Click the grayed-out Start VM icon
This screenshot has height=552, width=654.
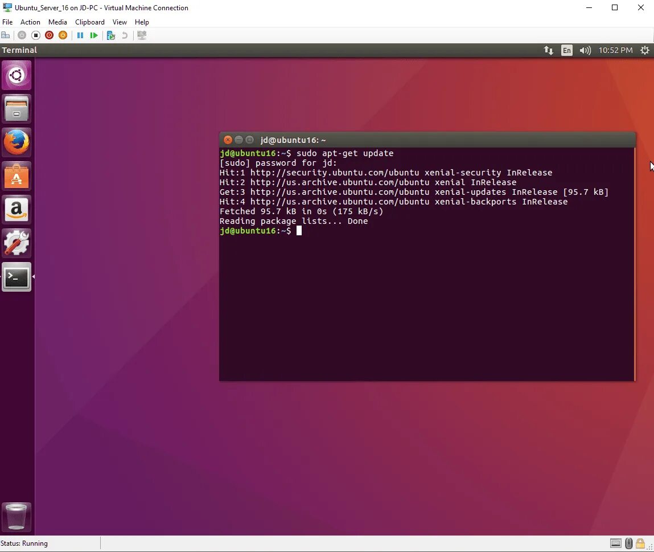click(x=22, y=35)
